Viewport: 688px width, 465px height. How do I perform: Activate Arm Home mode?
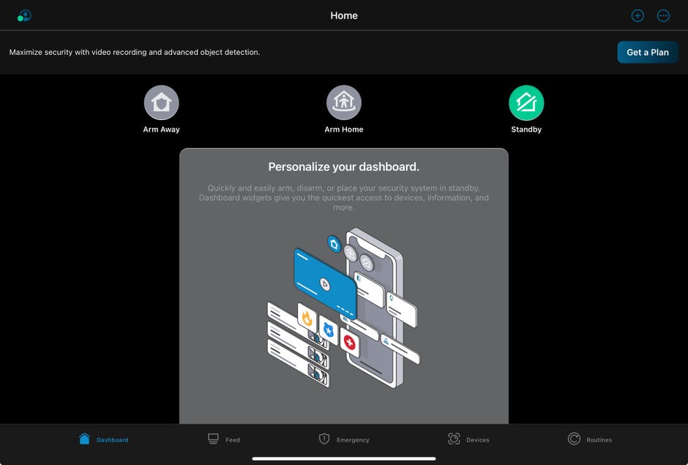pos(344,109)
